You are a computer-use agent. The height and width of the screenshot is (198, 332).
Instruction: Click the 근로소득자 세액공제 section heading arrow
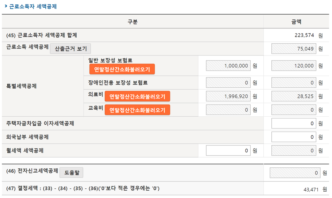(x=6, y=6)
